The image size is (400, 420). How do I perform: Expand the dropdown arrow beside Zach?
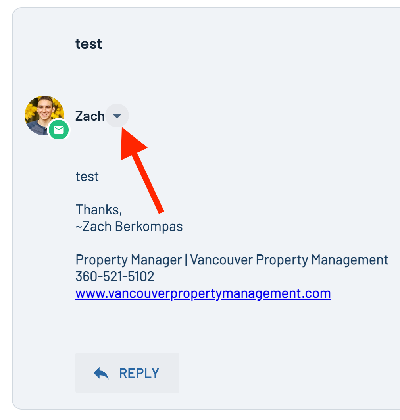pos(117,116)
